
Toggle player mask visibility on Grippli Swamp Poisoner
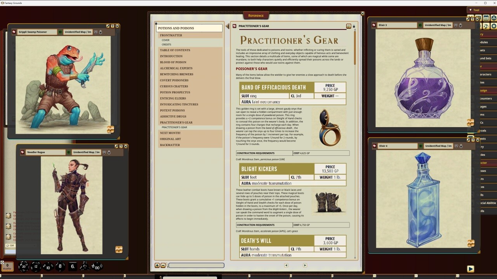point(96,32)
